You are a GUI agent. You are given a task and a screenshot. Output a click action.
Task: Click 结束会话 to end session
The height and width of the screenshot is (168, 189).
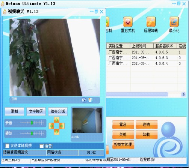pyautogui.click(x=58, y=111)
